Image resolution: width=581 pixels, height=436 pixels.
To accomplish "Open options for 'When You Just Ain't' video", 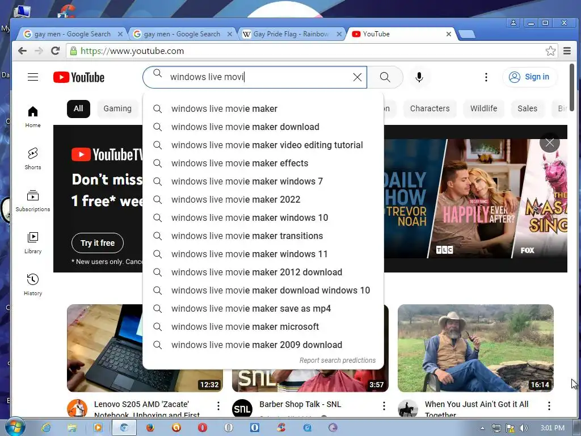I will click(x=549, y=406).
